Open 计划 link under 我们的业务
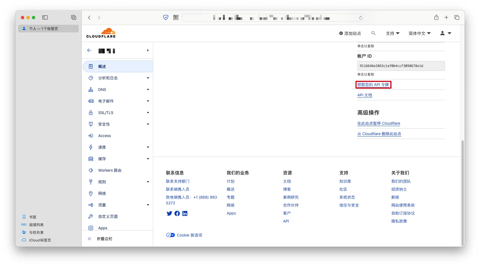 point(231,181)
